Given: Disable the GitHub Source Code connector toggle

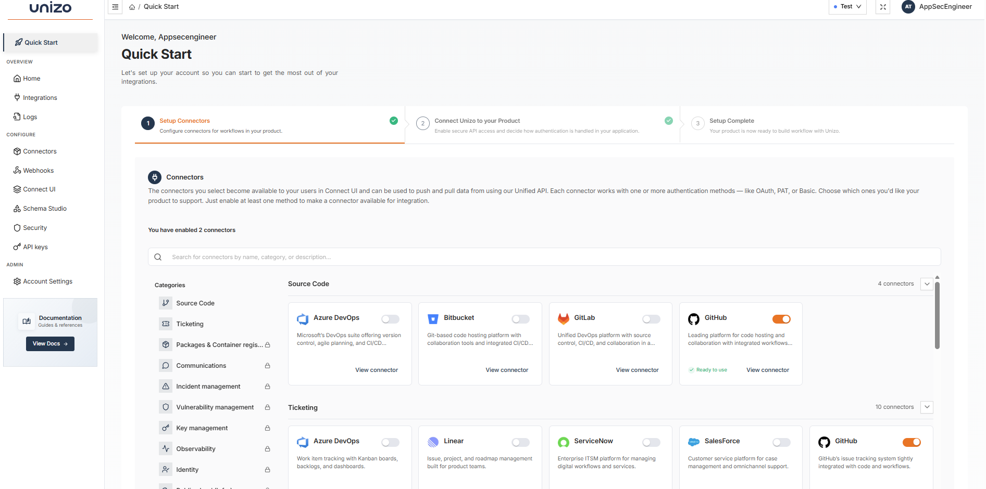Looking at the screenshot, I should point(781,319).
